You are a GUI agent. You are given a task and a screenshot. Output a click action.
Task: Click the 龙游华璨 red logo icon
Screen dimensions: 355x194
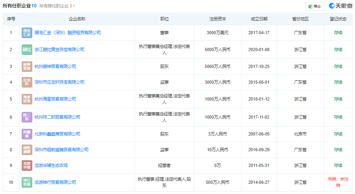[x=27, y=166]
